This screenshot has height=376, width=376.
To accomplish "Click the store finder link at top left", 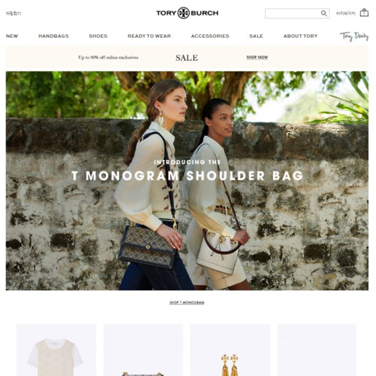I will click(14, 14).
